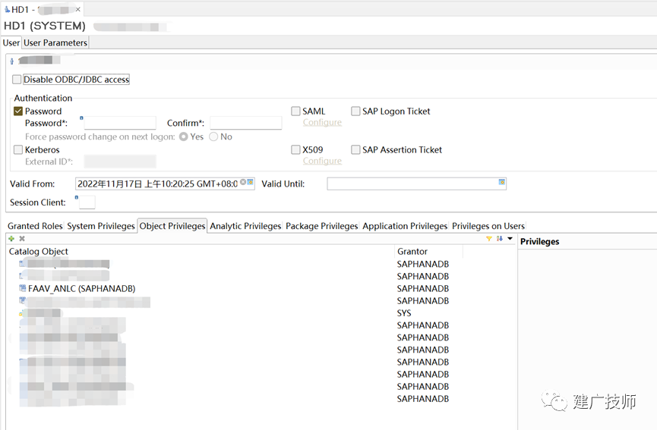This screenshot has width=657, height=430.
Task: Click the Kerberos External ID field
Action: 120,162
